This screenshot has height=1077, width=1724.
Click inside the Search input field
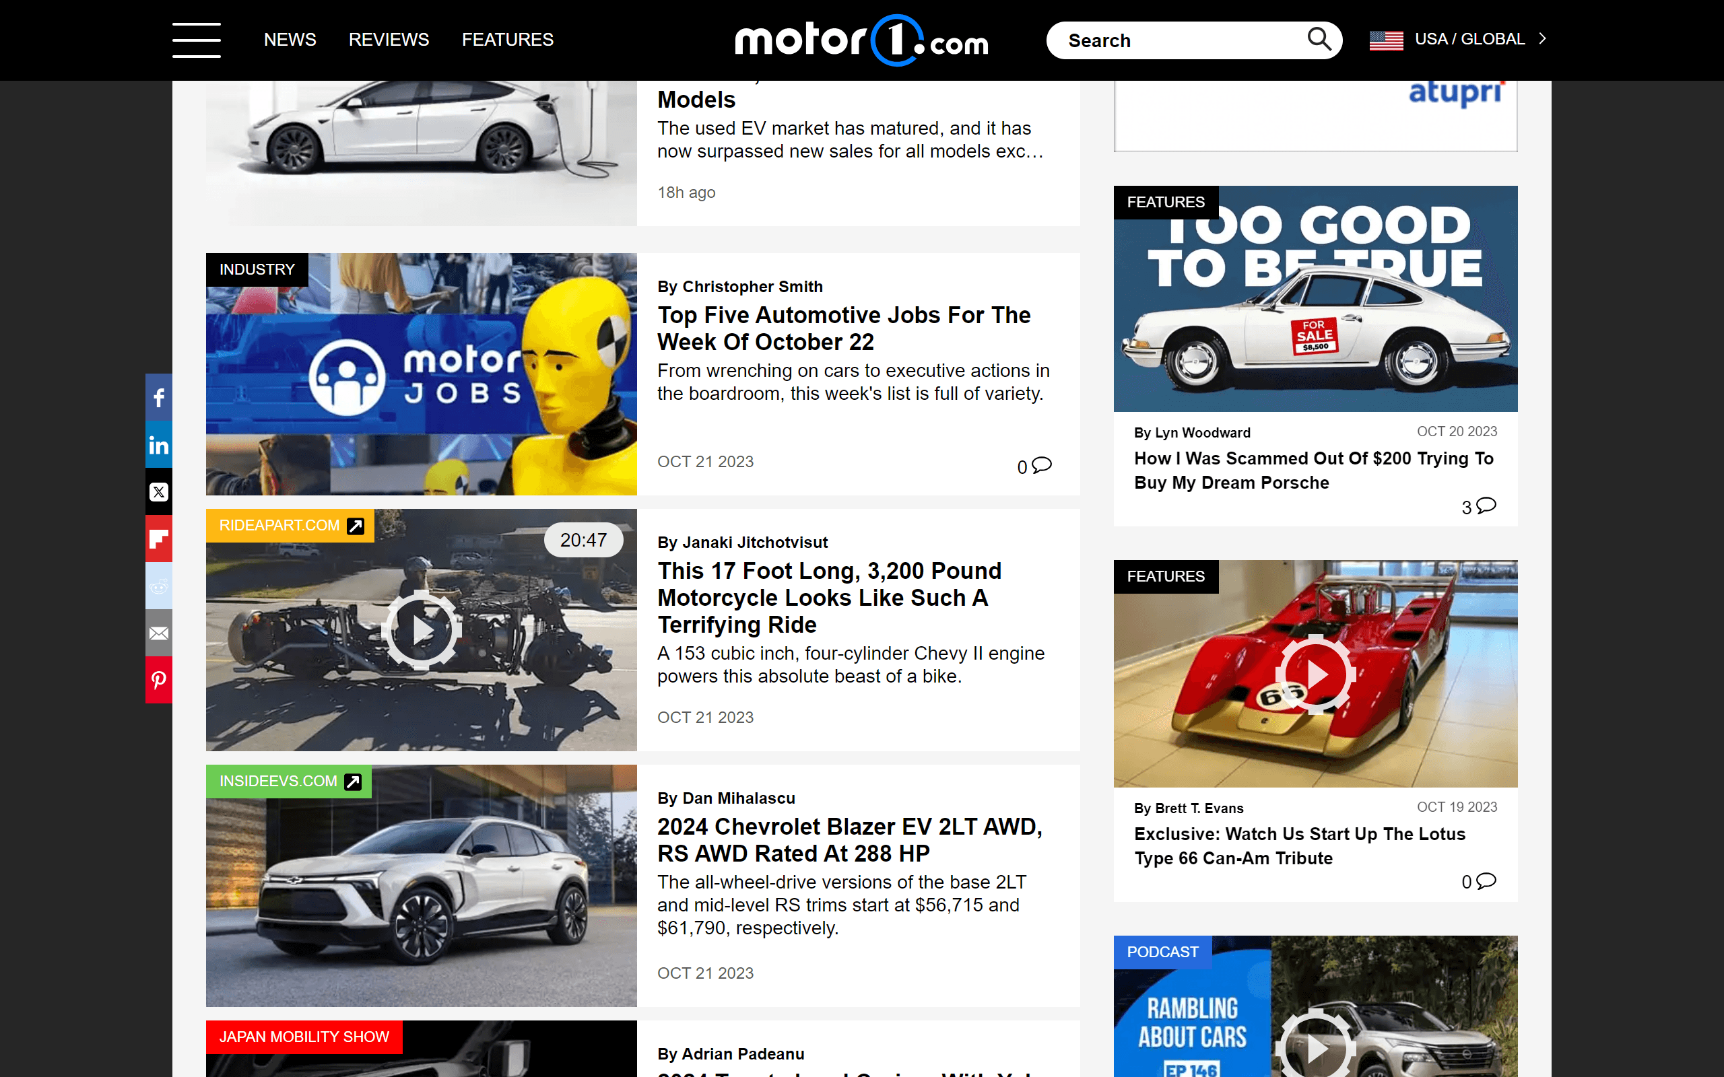point(1175,40)
